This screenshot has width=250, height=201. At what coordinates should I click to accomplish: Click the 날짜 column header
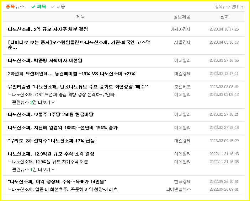[224, 17]
